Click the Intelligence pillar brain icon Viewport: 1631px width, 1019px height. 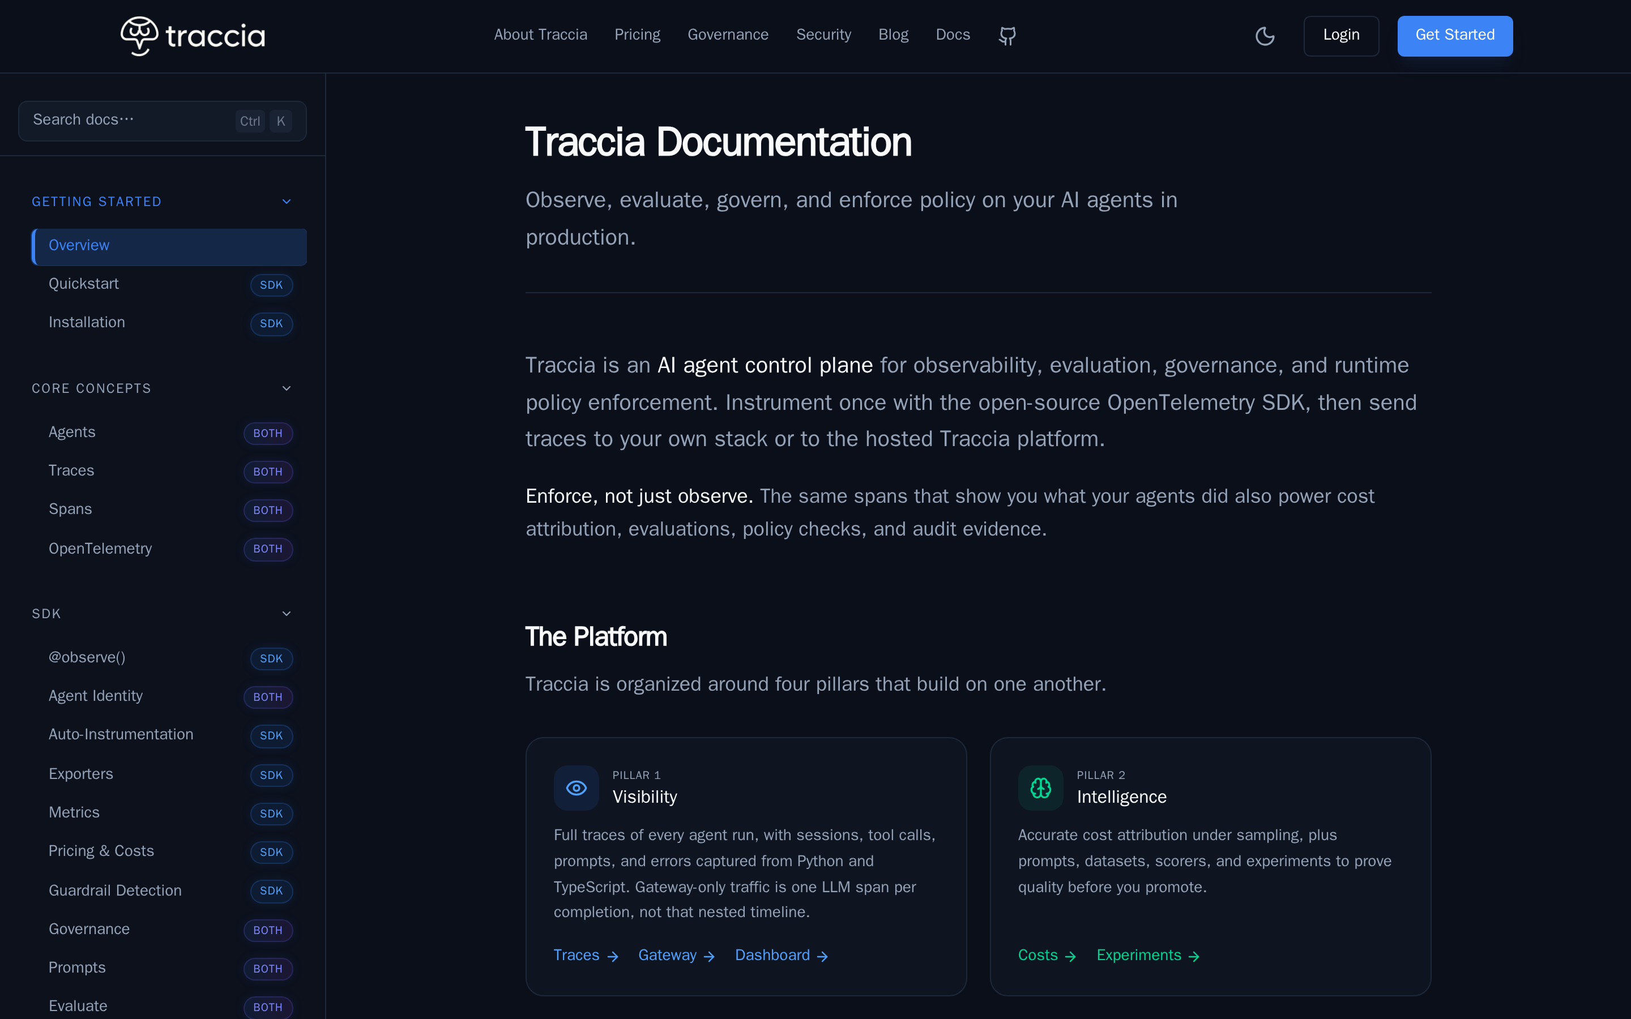1040,787
